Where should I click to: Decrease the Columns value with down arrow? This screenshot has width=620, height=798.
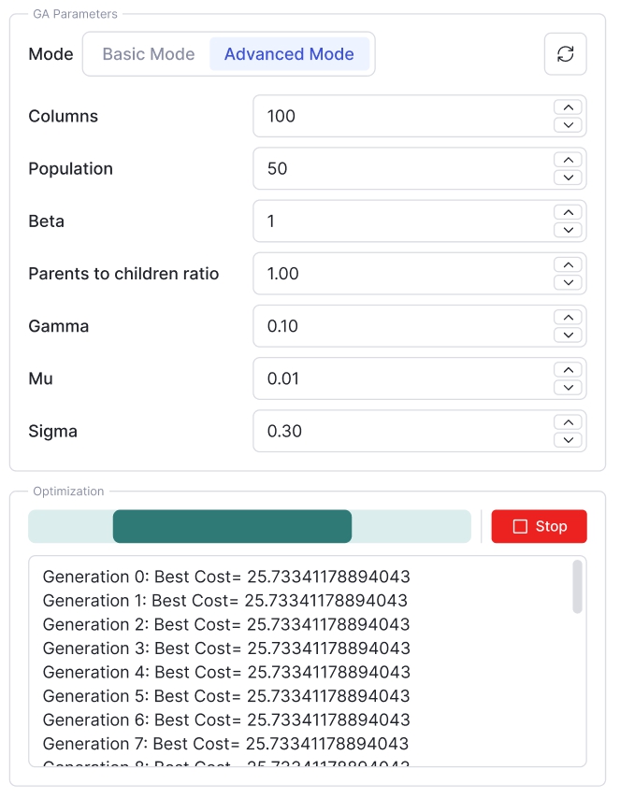[x=567, y=125]
